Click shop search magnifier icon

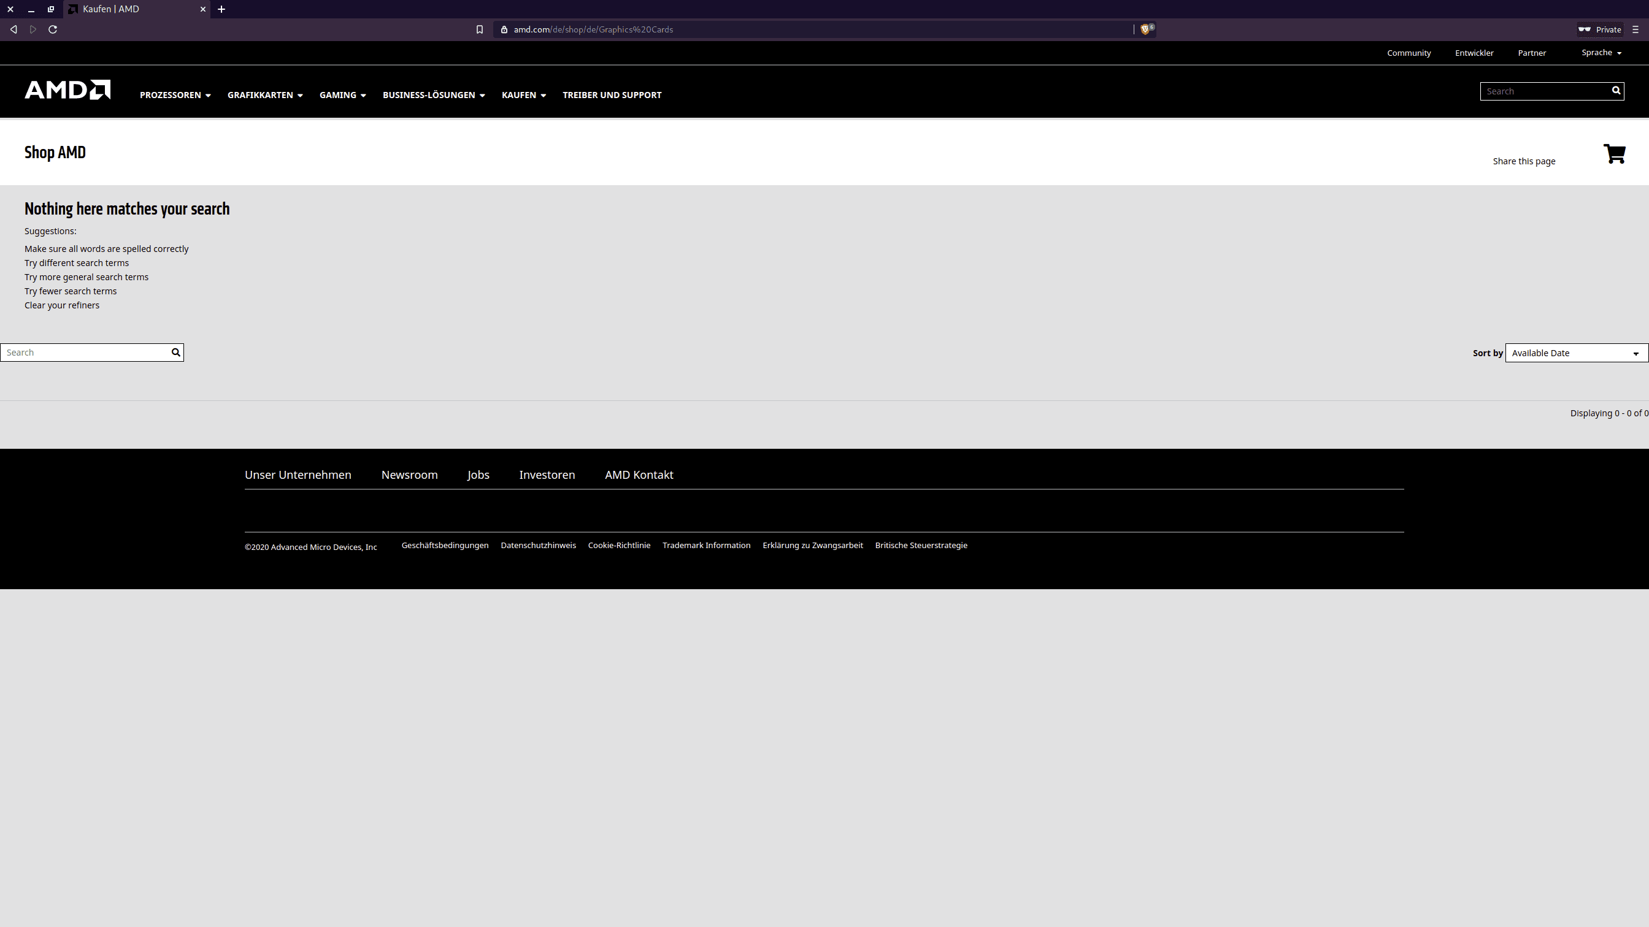pyautogui.click(x=176, y=353)
